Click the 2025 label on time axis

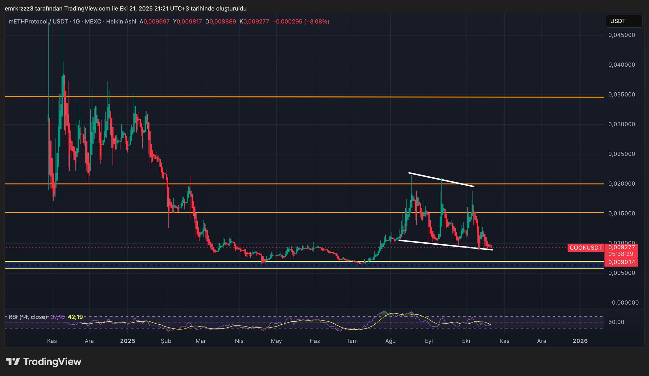click(x=128, y=341)
